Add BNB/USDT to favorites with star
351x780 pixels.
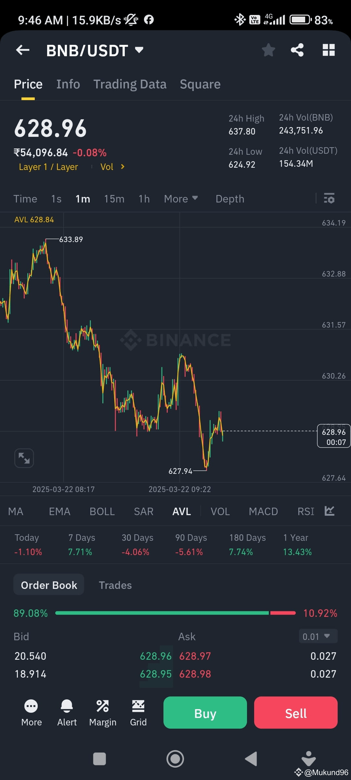point(268,49)
